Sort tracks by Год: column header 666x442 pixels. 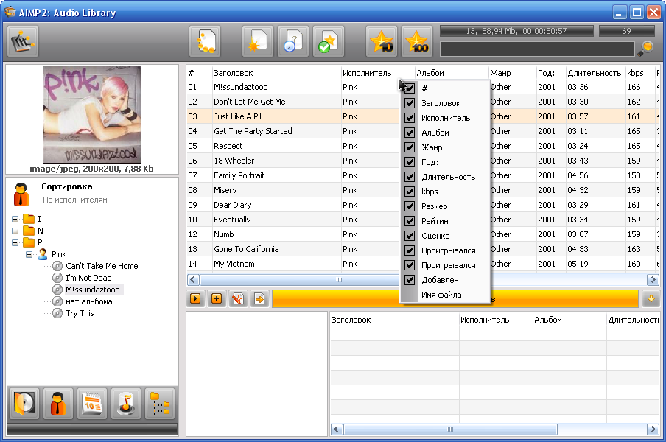tap(550, 73)
